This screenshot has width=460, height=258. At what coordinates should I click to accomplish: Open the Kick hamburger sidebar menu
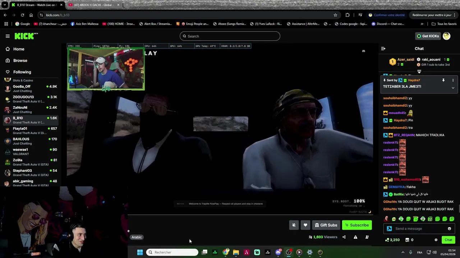8,36
